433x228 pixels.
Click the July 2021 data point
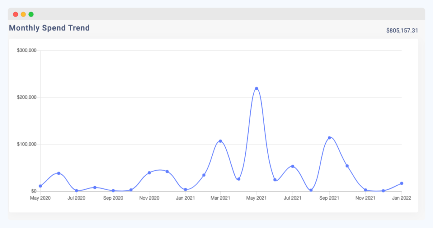coord(293,166)
